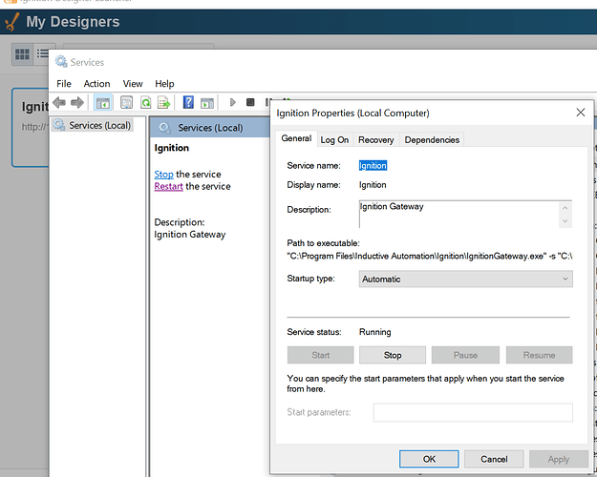Viewport: 597px width, 477px height.
Task: Click the Back arrow in Services toolbar
Action: (59, 102)
